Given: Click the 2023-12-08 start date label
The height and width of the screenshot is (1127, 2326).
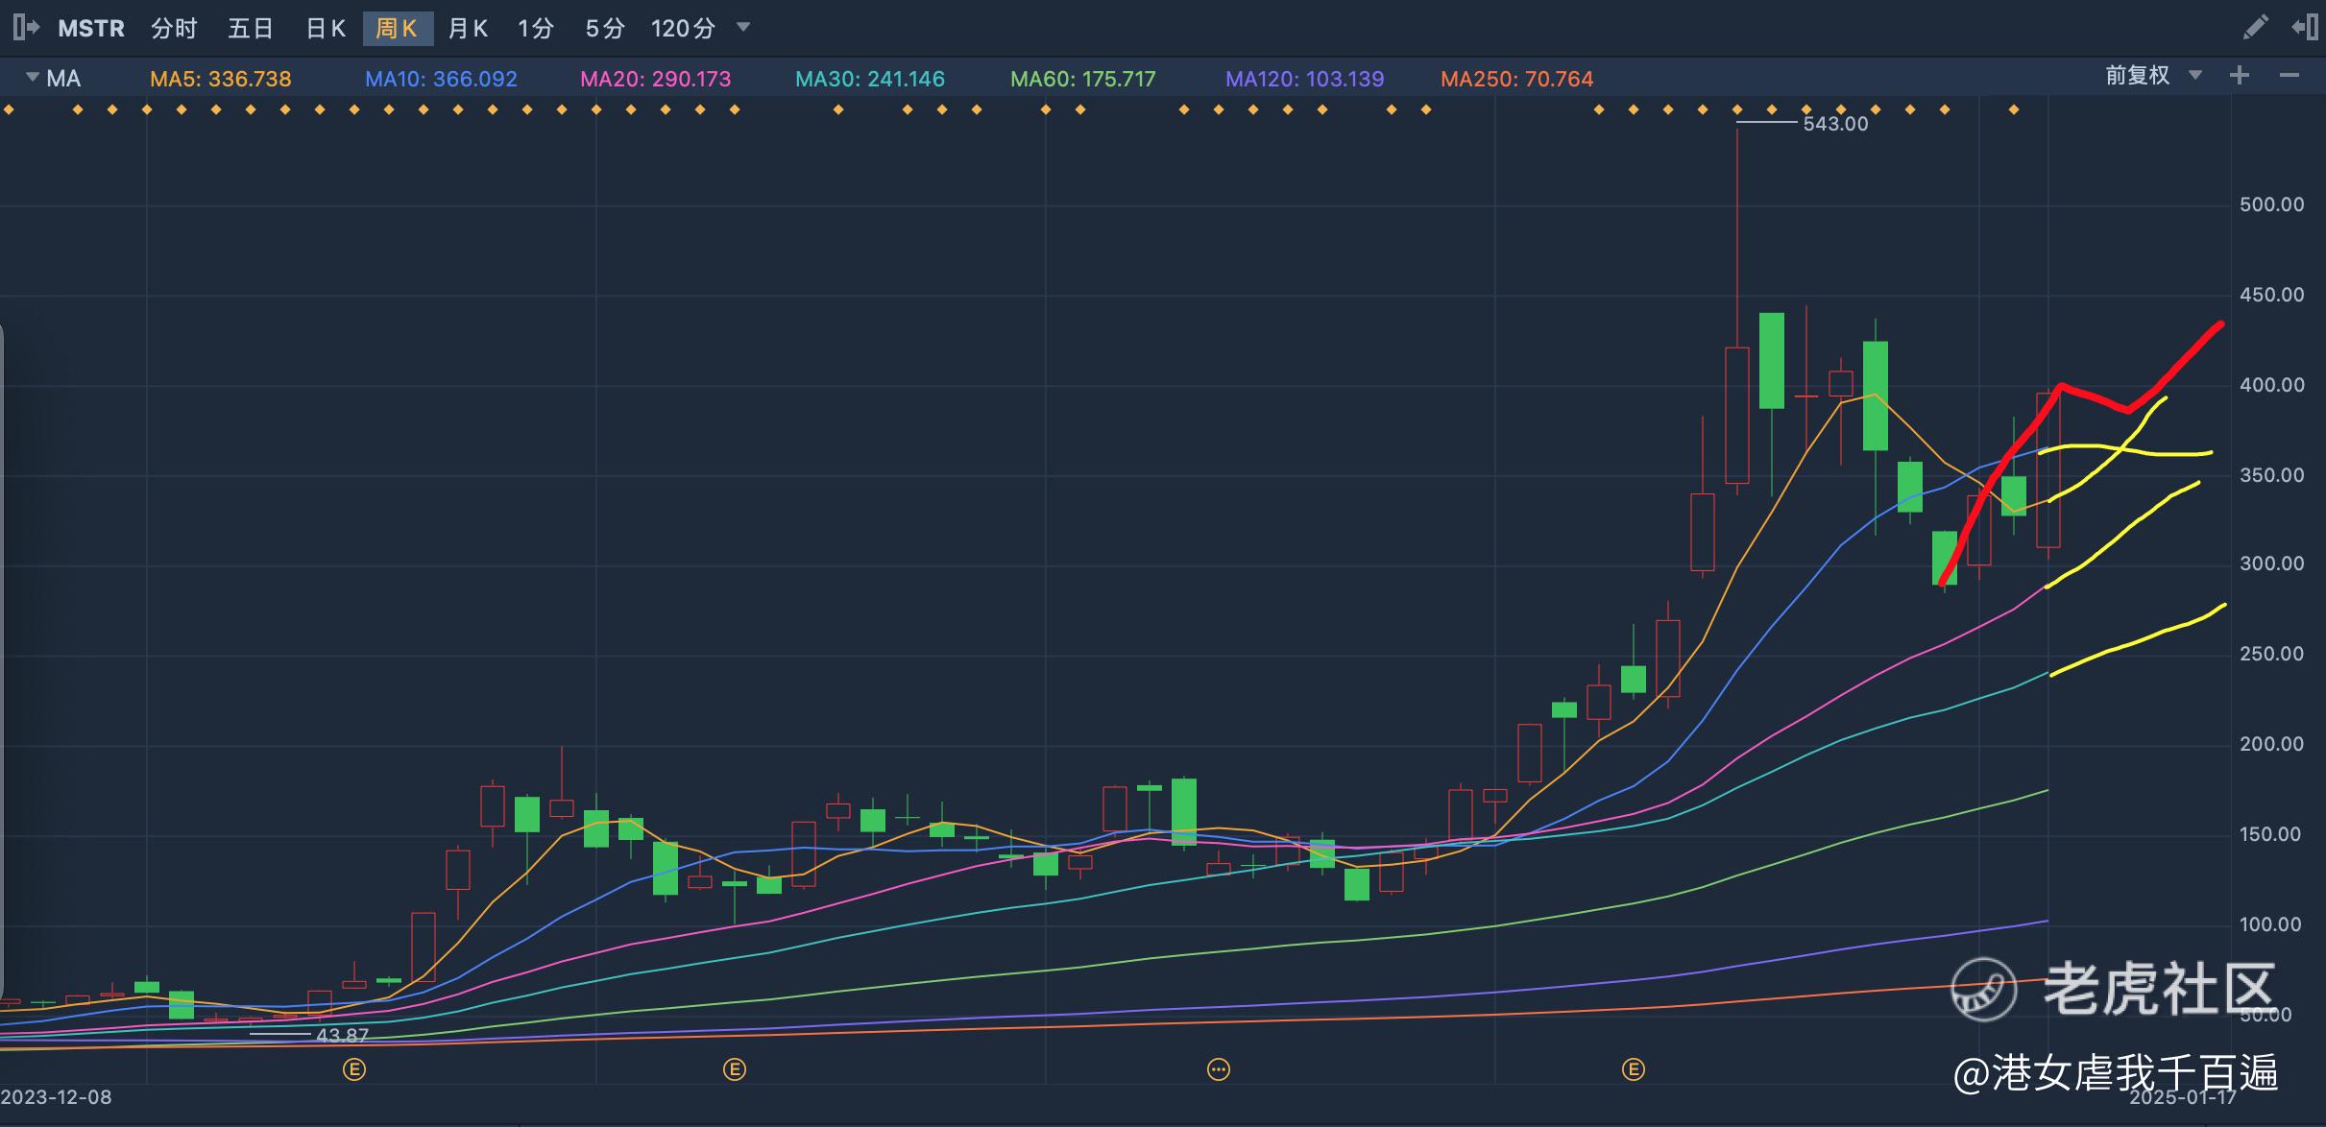Looking at the screenshot, I should (x=57, y=1096).
